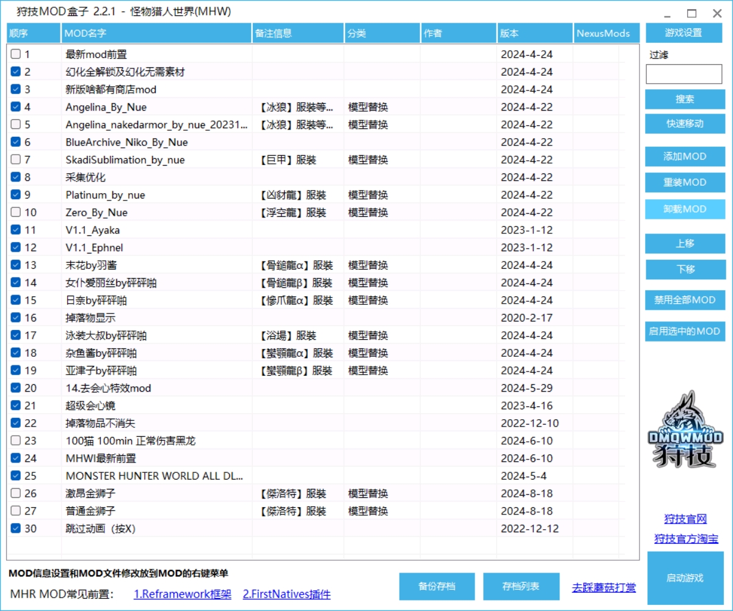Open 存档列表 button
The image size is (733, 611).
[521, 587]
